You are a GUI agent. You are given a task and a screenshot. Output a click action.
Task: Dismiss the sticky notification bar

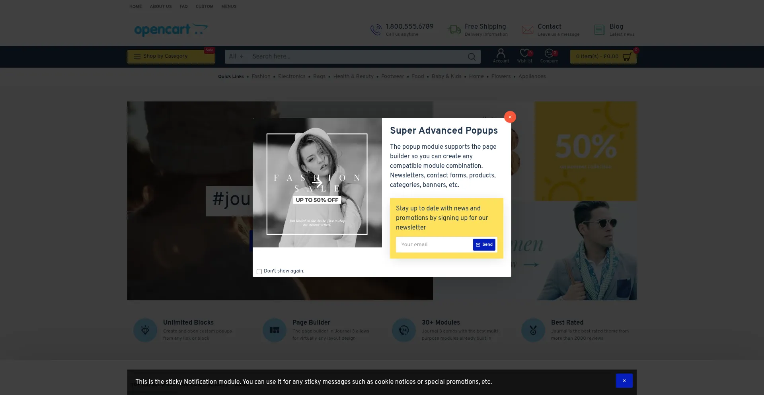tap(624, 381)
